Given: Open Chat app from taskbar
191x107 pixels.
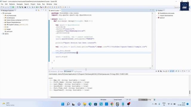Looking at the screenshot, I should [79, 104].
